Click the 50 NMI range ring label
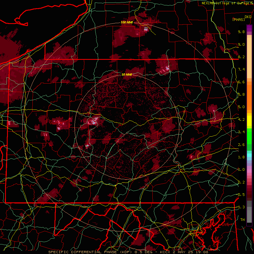 pyautogui.click(x=127, y=75)
